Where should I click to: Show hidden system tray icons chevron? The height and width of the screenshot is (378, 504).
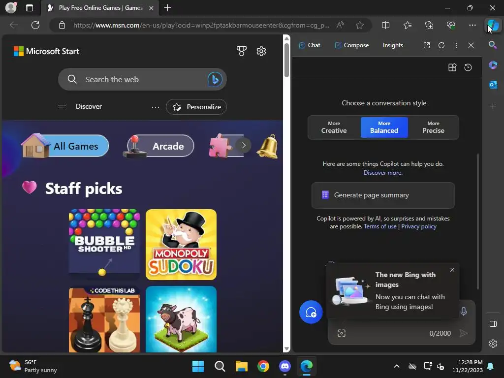(x=397, y=366)
